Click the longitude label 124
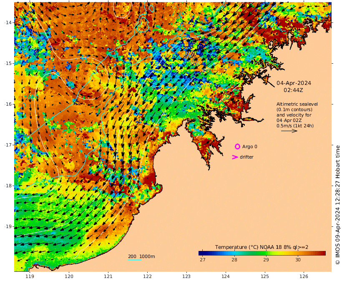The width and height of the screenshot is (342, 283). click(226, 276)
